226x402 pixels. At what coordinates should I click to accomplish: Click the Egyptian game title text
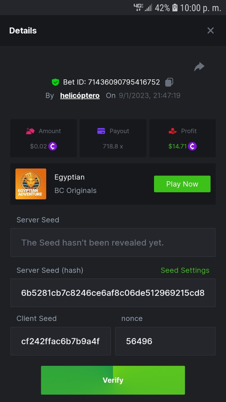click(70, 177)
